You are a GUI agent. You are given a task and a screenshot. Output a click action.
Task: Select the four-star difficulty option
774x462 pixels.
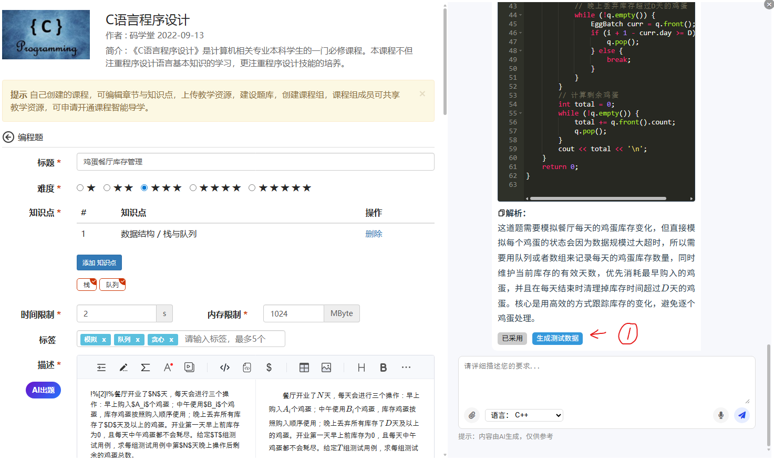[x=193, y=188]
